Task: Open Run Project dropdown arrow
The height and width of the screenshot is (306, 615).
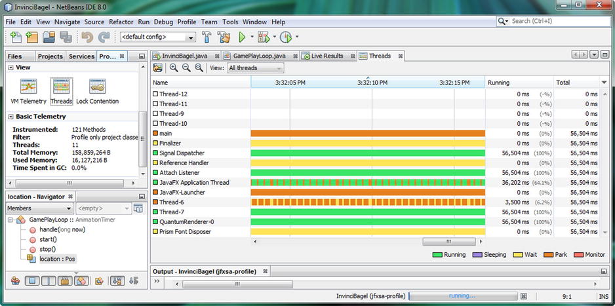Action: (252, 37)
